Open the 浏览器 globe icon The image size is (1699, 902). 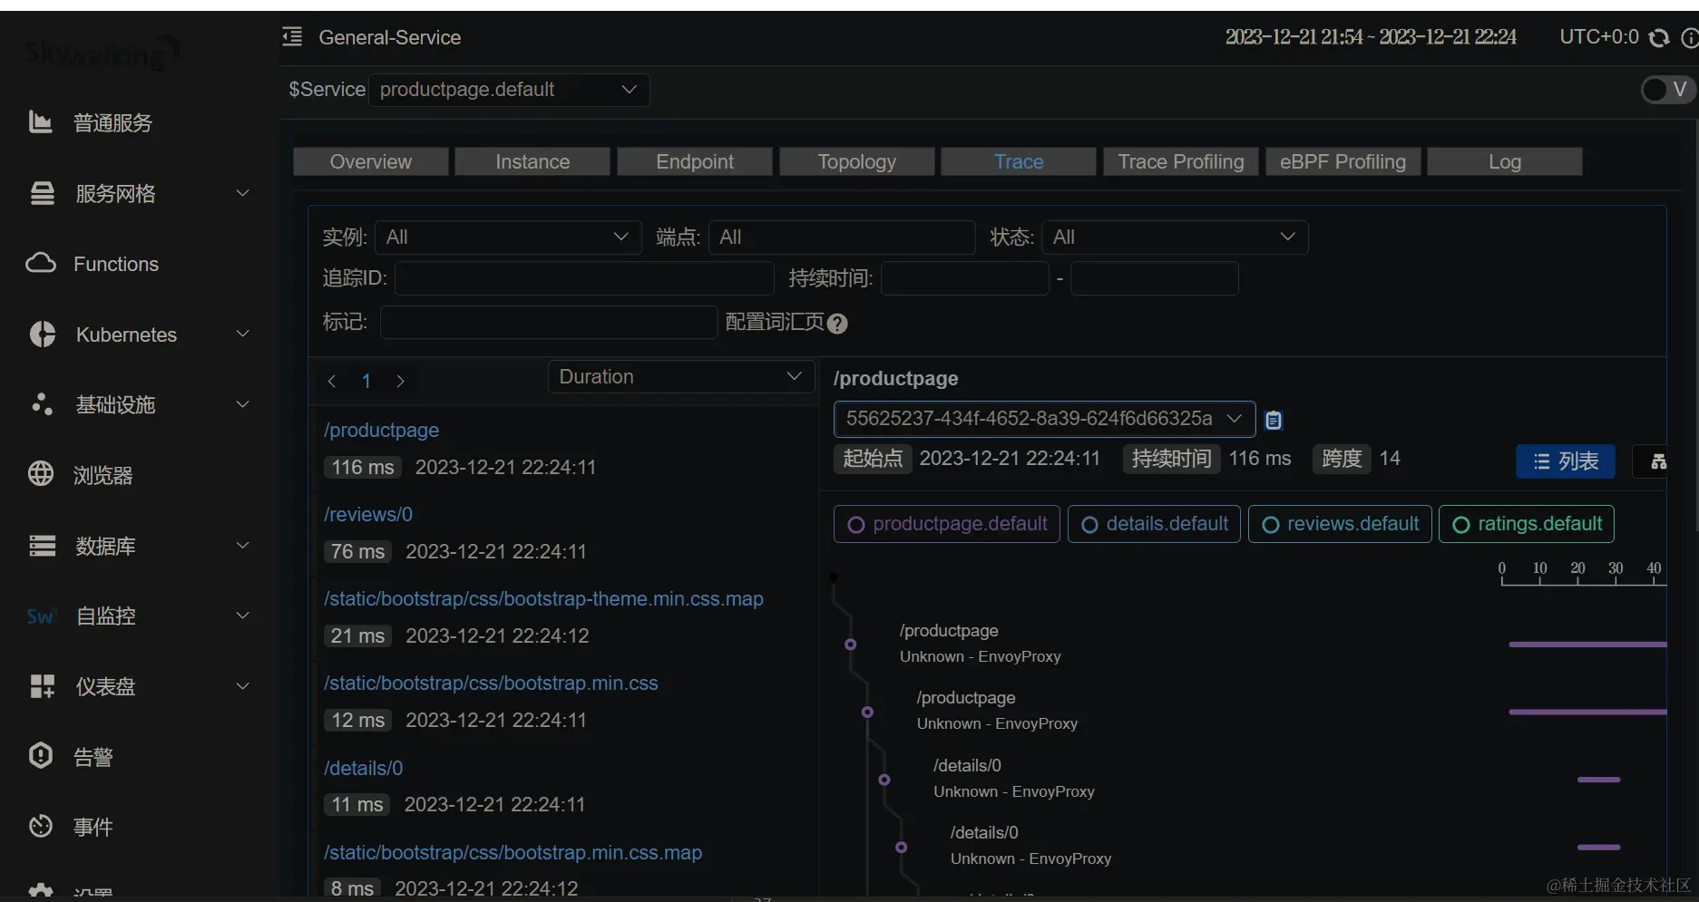click(41, 474)
